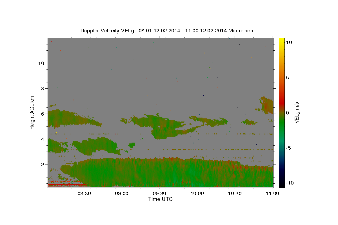Click the colorbar tick label -10
Viewport: 338px width, 225px height.
pyautogui.click(x=289, y=183)
